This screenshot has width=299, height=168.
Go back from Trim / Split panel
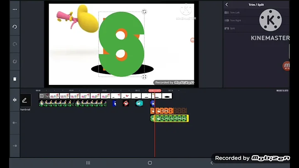(x=227, y=5)
